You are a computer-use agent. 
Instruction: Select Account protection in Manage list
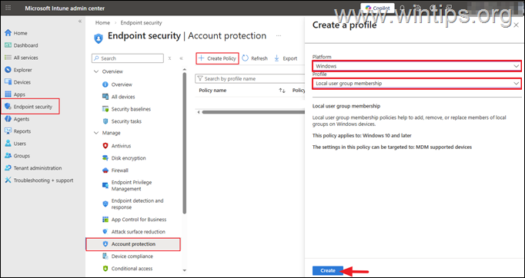tap(133, 244)
